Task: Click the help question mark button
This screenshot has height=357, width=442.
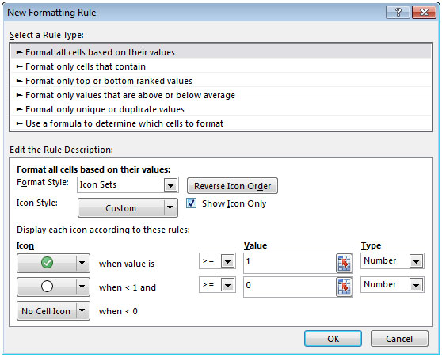Action: [398, 13]
